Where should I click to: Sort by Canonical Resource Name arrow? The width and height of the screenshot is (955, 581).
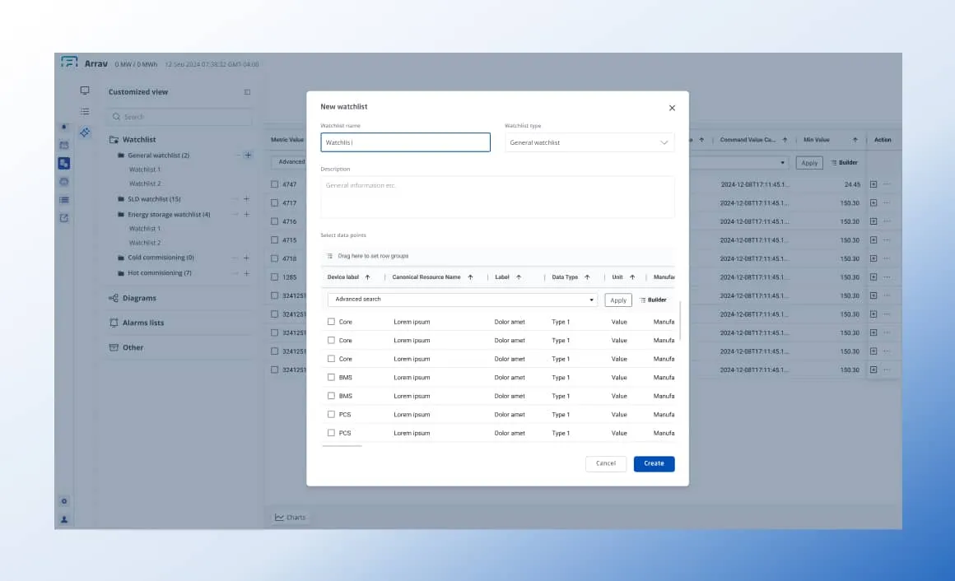(470, 277)
